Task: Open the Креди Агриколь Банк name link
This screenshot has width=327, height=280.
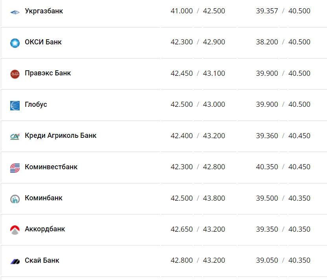Action: [61, 135]
